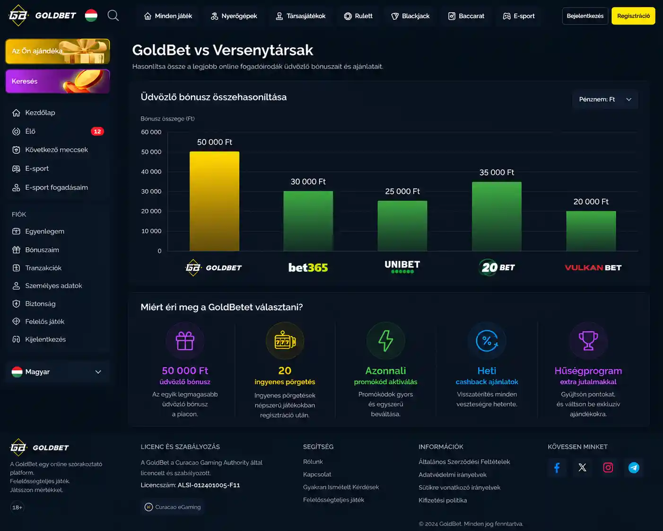Screen dimensions: 663x531
Task: Open Biztonság shield icon in sidebar
Action: pos(16,304)
